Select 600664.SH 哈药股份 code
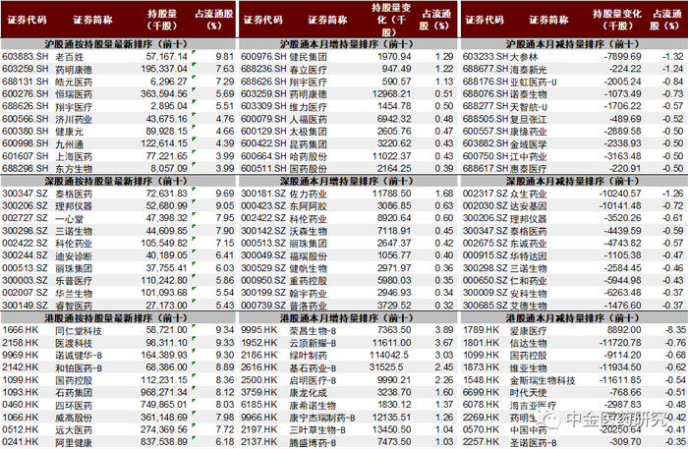The width and height of the screenshot is (688, 449). 263,156
